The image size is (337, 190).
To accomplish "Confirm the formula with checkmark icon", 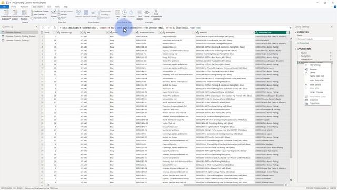I will click(49, 28).
